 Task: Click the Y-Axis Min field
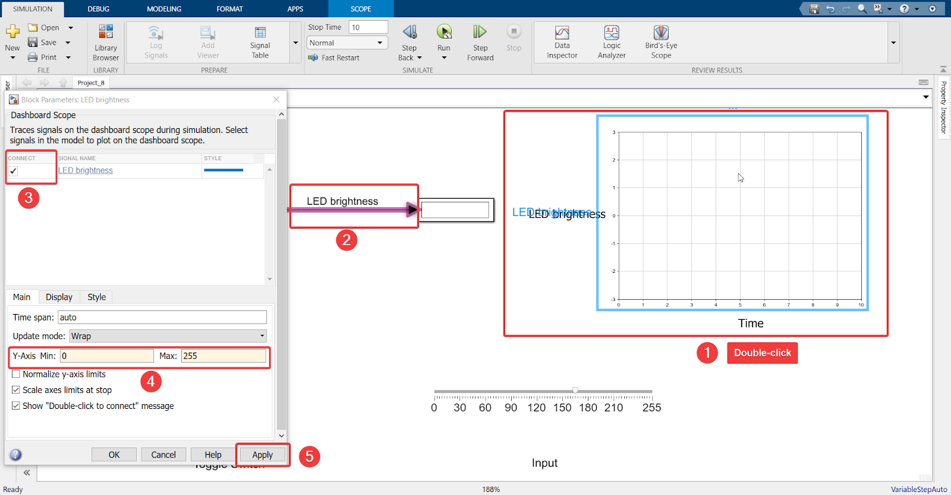pos(107,356)
